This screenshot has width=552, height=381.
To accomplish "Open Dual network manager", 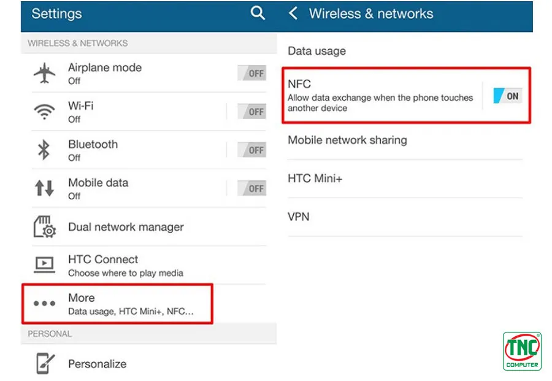I will 149,227.
